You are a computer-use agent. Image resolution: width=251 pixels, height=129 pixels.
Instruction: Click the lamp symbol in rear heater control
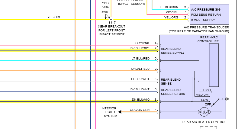[204, 112]
